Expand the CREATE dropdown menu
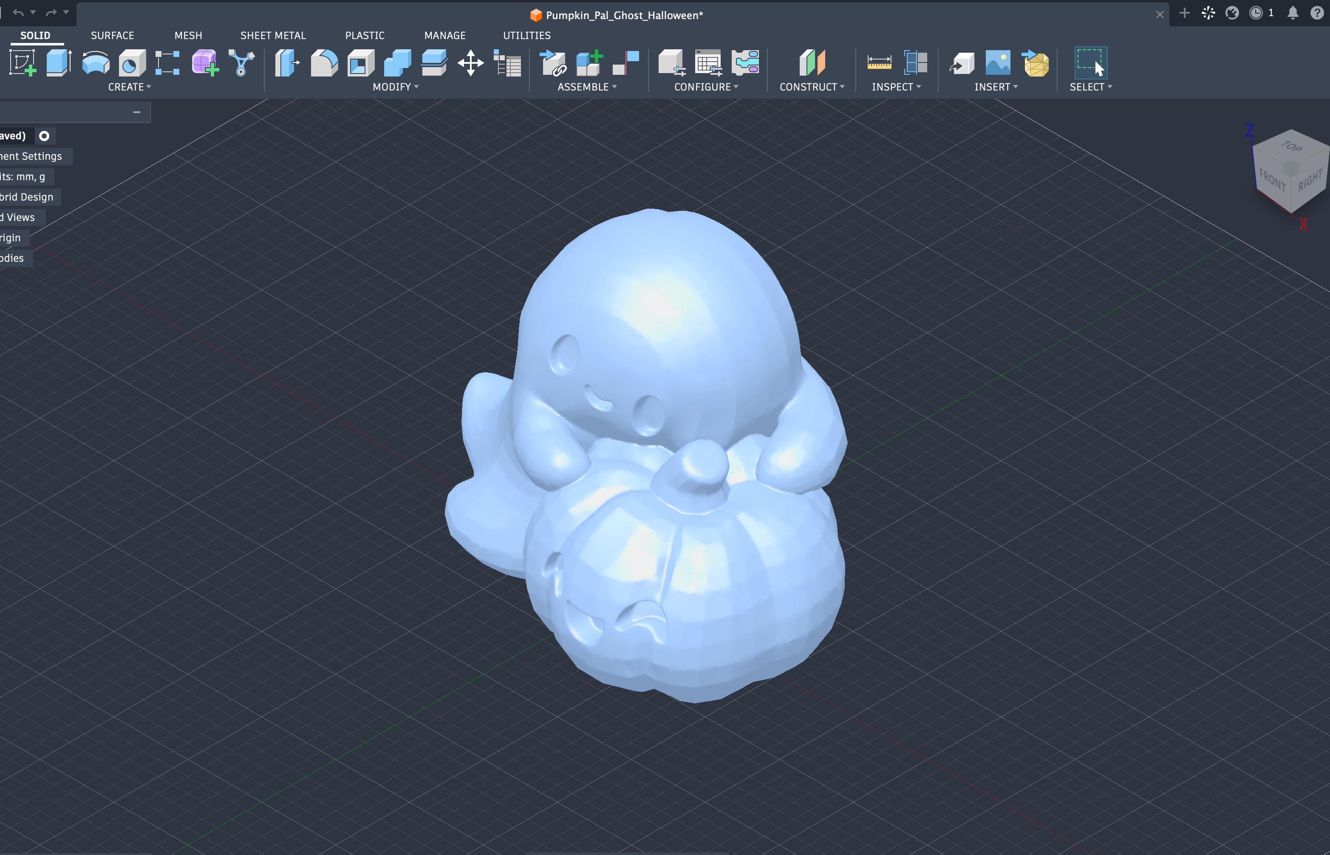 pyautogui.click(x=129, y=87)
